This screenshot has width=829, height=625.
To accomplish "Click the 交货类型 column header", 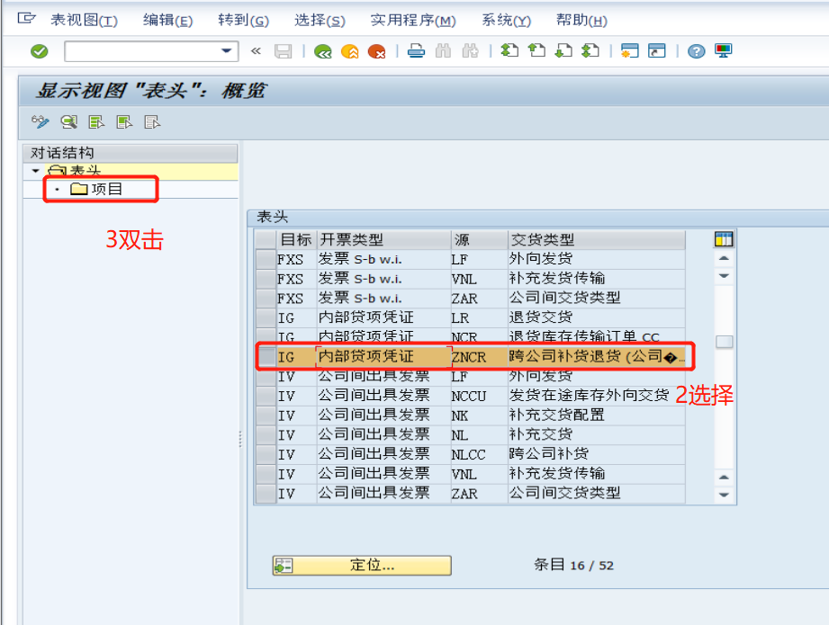I will tap(597, 240).
